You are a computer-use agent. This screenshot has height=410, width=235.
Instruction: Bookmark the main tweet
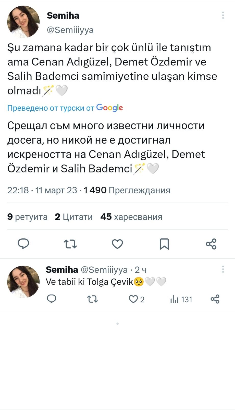(164, 244)
